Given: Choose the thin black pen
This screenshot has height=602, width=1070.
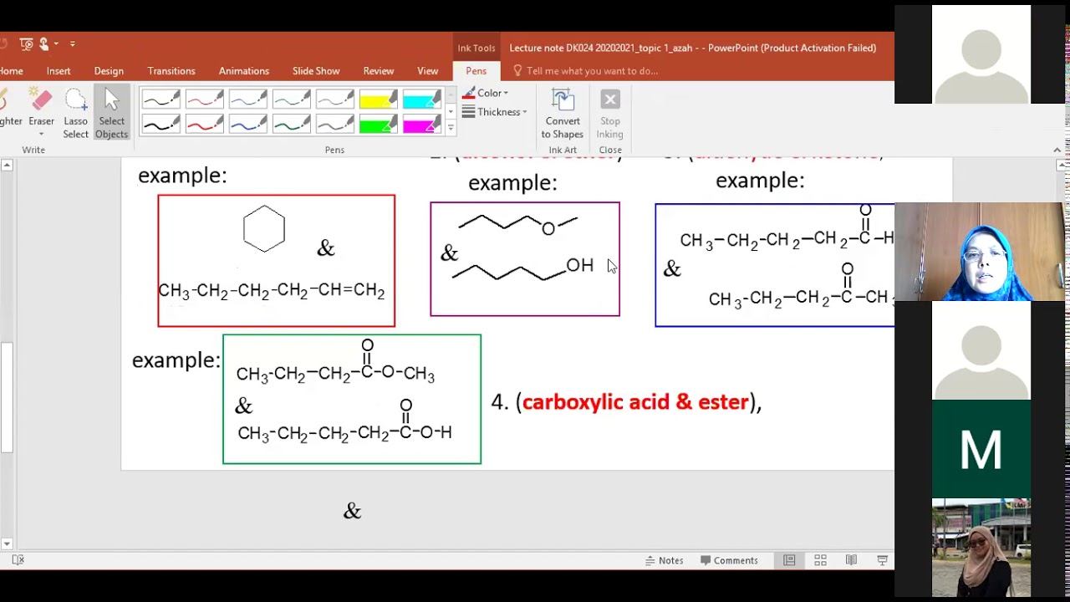Looking at the screenshot, I should (161, 100).
